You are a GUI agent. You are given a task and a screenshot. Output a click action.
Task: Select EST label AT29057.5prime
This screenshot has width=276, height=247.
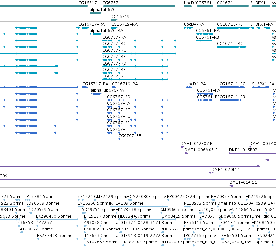(36, 229)
